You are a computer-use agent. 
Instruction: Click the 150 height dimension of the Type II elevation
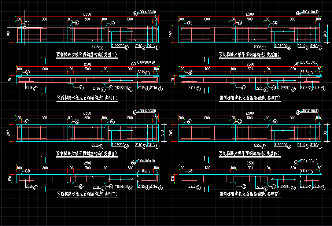click(x=10, y=179)
